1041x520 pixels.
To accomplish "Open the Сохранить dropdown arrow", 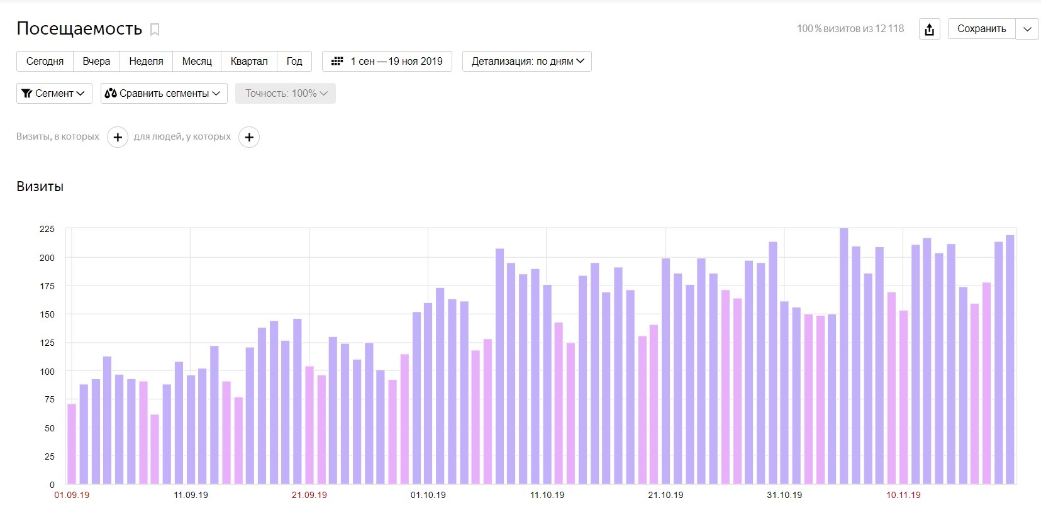I will coord(1027,29).
